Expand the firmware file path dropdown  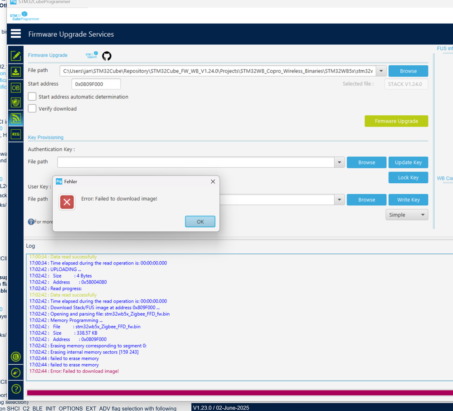[x=381, y=71]
